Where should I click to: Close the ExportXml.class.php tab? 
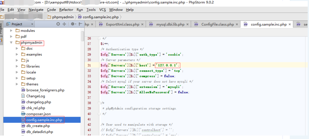[142, 24]
